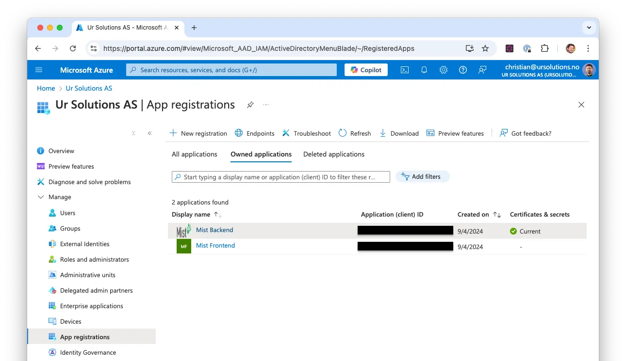
Task: Click the green MF app icon
Action: [184, 246]
